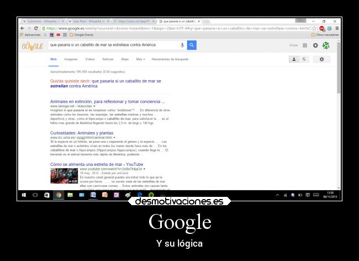Open a new tab with the new-tab button
Image resolution: width=359 pixels, height=261 pixels.
[x=206, y=22]
